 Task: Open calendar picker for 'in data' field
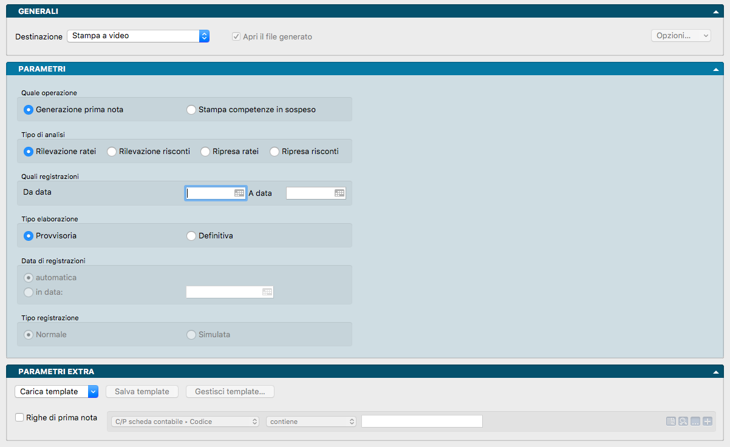267,292
